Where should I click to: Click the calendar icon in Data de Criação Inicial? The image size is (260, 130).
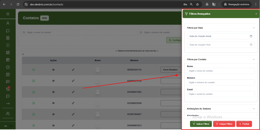[x=251, y=36]
